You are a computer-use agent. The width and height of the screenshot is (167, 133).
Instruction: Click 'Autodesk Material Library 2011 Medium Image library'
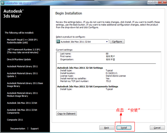point(22,94)
